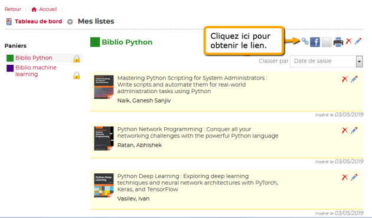Open the Tableau de bord link
This screenshot has width=372, height=218.
click(38, 22)
